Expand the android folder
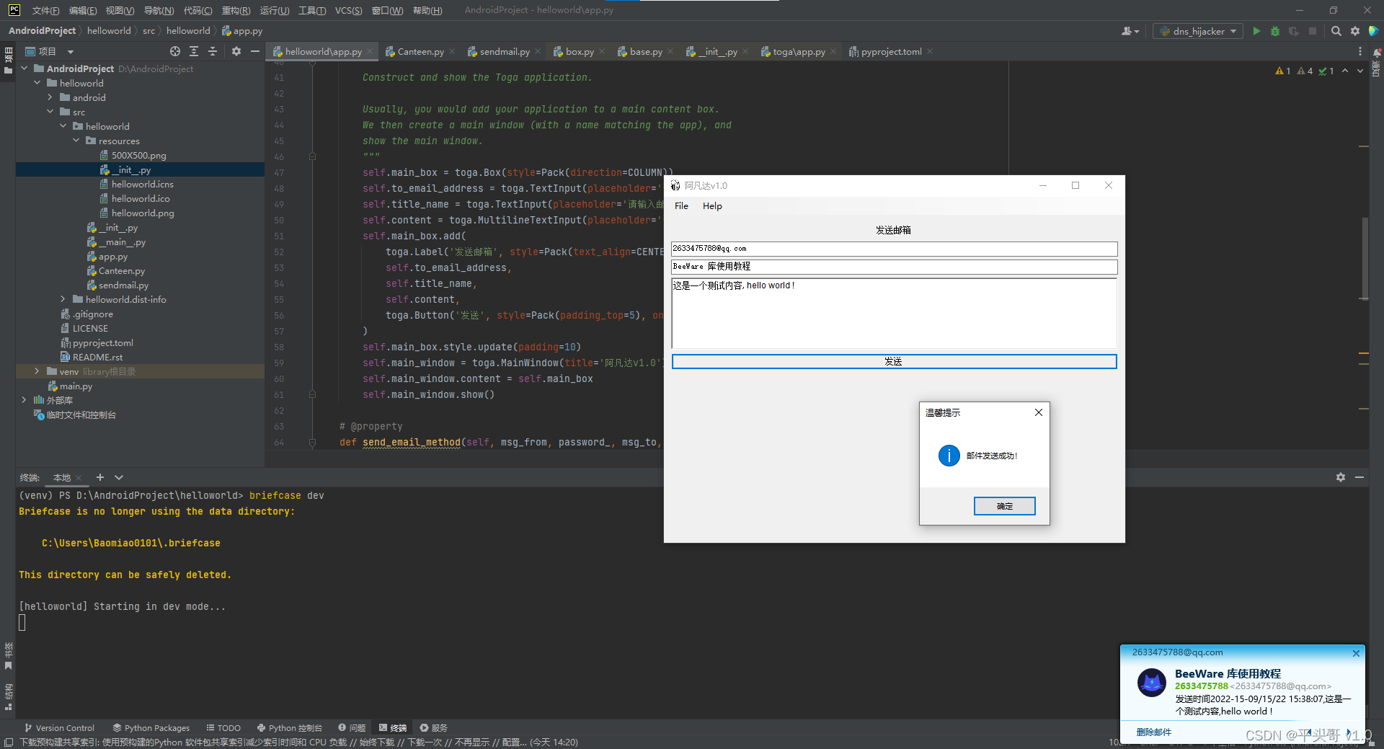This screenshot has width=1384, height=749. (50, 97)
